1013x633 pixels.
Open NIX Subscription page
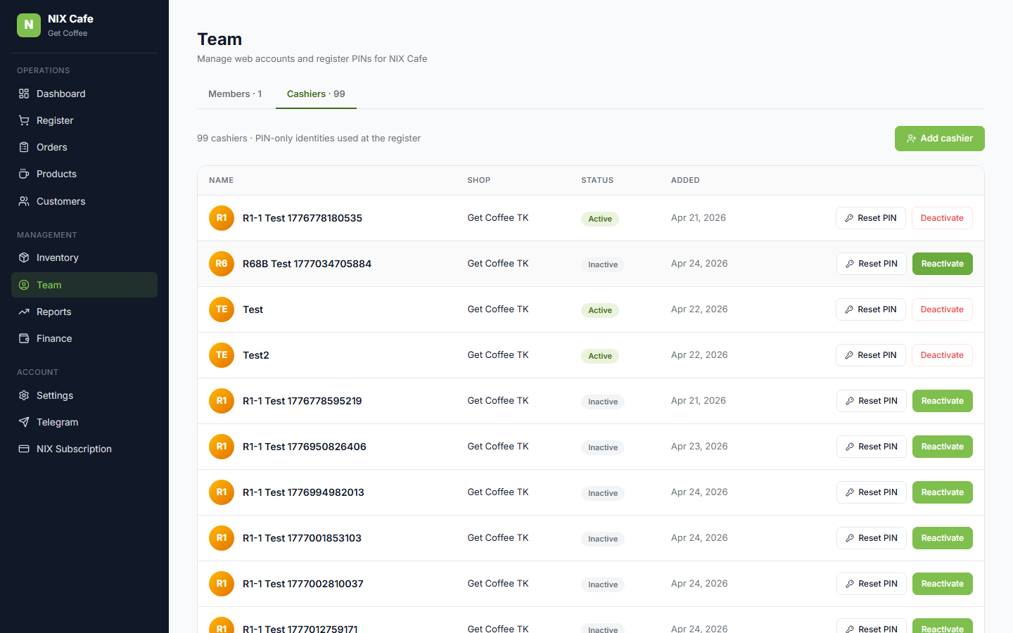pos(74,449)
